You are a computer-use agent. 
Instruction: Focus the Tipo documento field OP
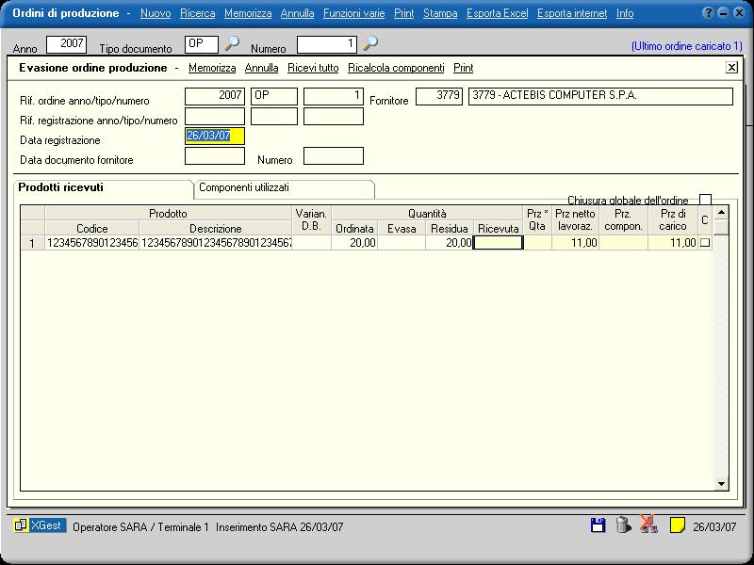click(202, 44)
